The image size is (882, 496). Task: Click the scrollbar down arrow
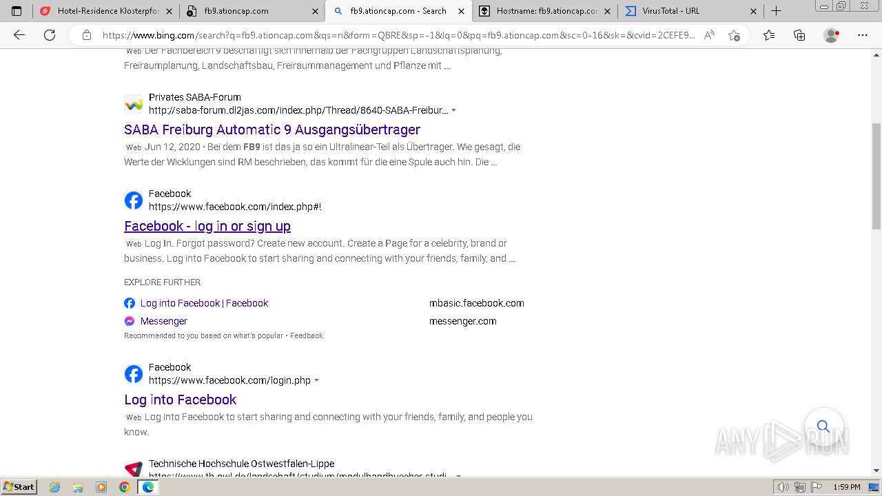click(876, 471)
